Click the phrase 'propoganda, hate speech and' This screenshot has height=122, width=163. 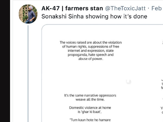pyautogui.click(x=91, y=54)
